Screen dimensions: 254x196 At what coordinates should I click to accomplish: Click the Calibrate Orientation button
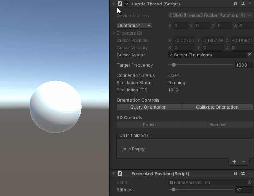point(217,107)
